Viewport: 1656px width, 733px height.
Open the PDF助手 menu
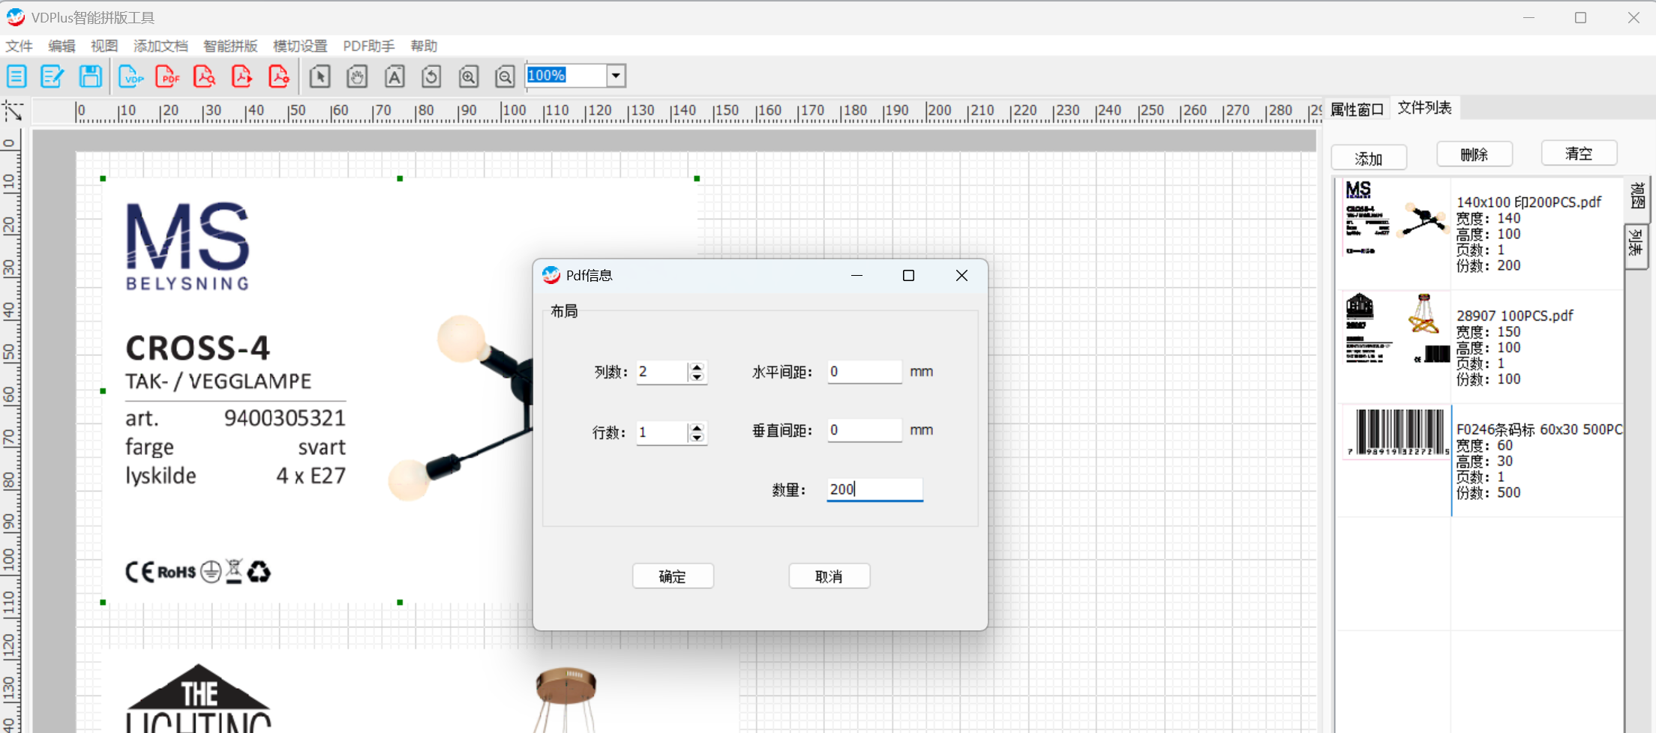point(368,46)
